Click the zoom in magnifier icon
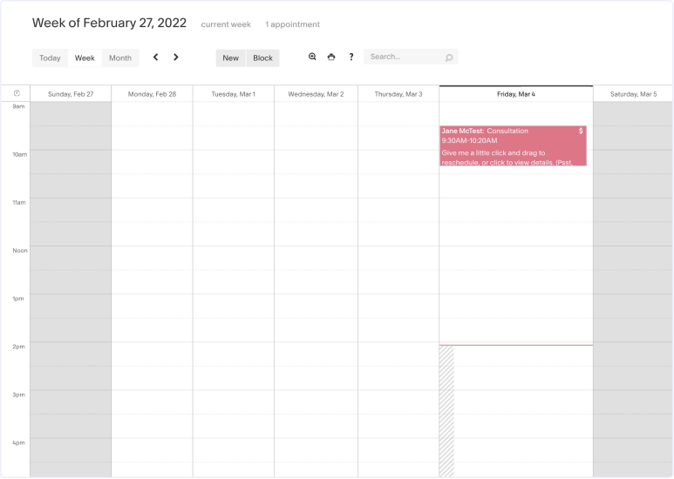The width and height of the screenshot is (674, 479). point(312,57)
